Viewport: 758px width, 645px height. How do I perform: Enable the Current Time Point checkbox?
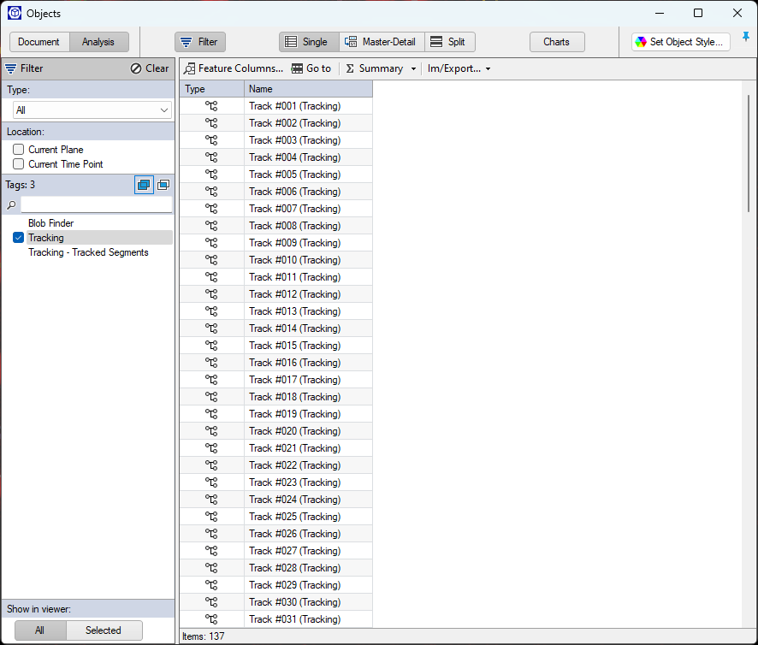pyautogui.click(x=18, y=163)
